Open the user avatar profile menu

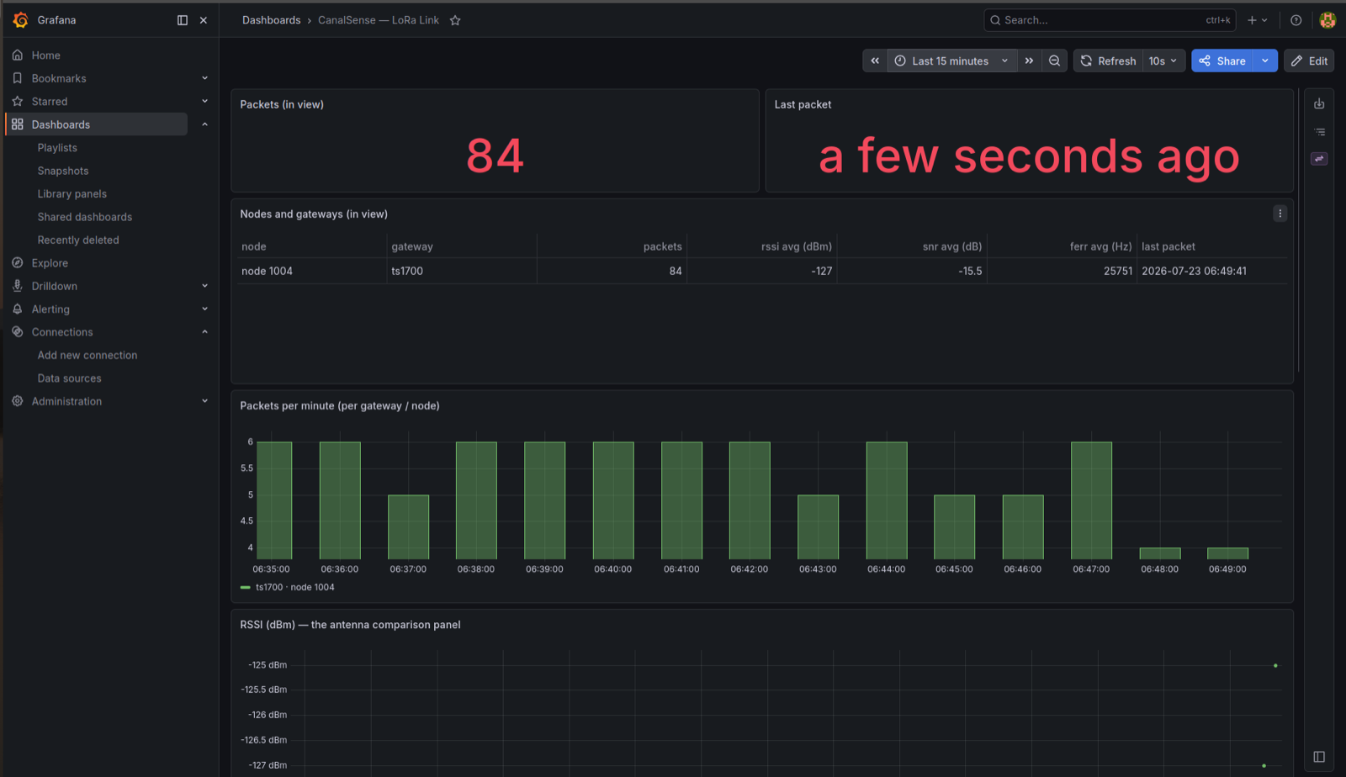coord(1327,20)
